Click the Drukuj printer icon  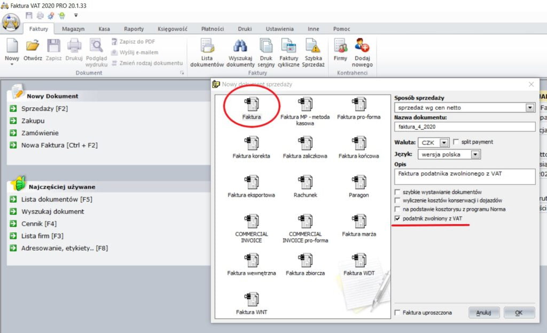pos(74,46)
